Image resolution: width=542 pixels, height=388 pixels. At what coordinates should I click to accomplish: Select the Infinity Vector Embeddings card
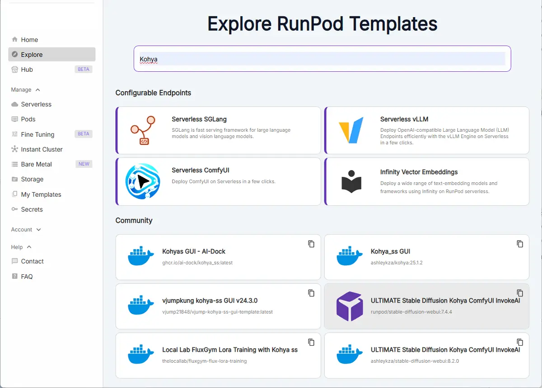[x=427, y=181]
